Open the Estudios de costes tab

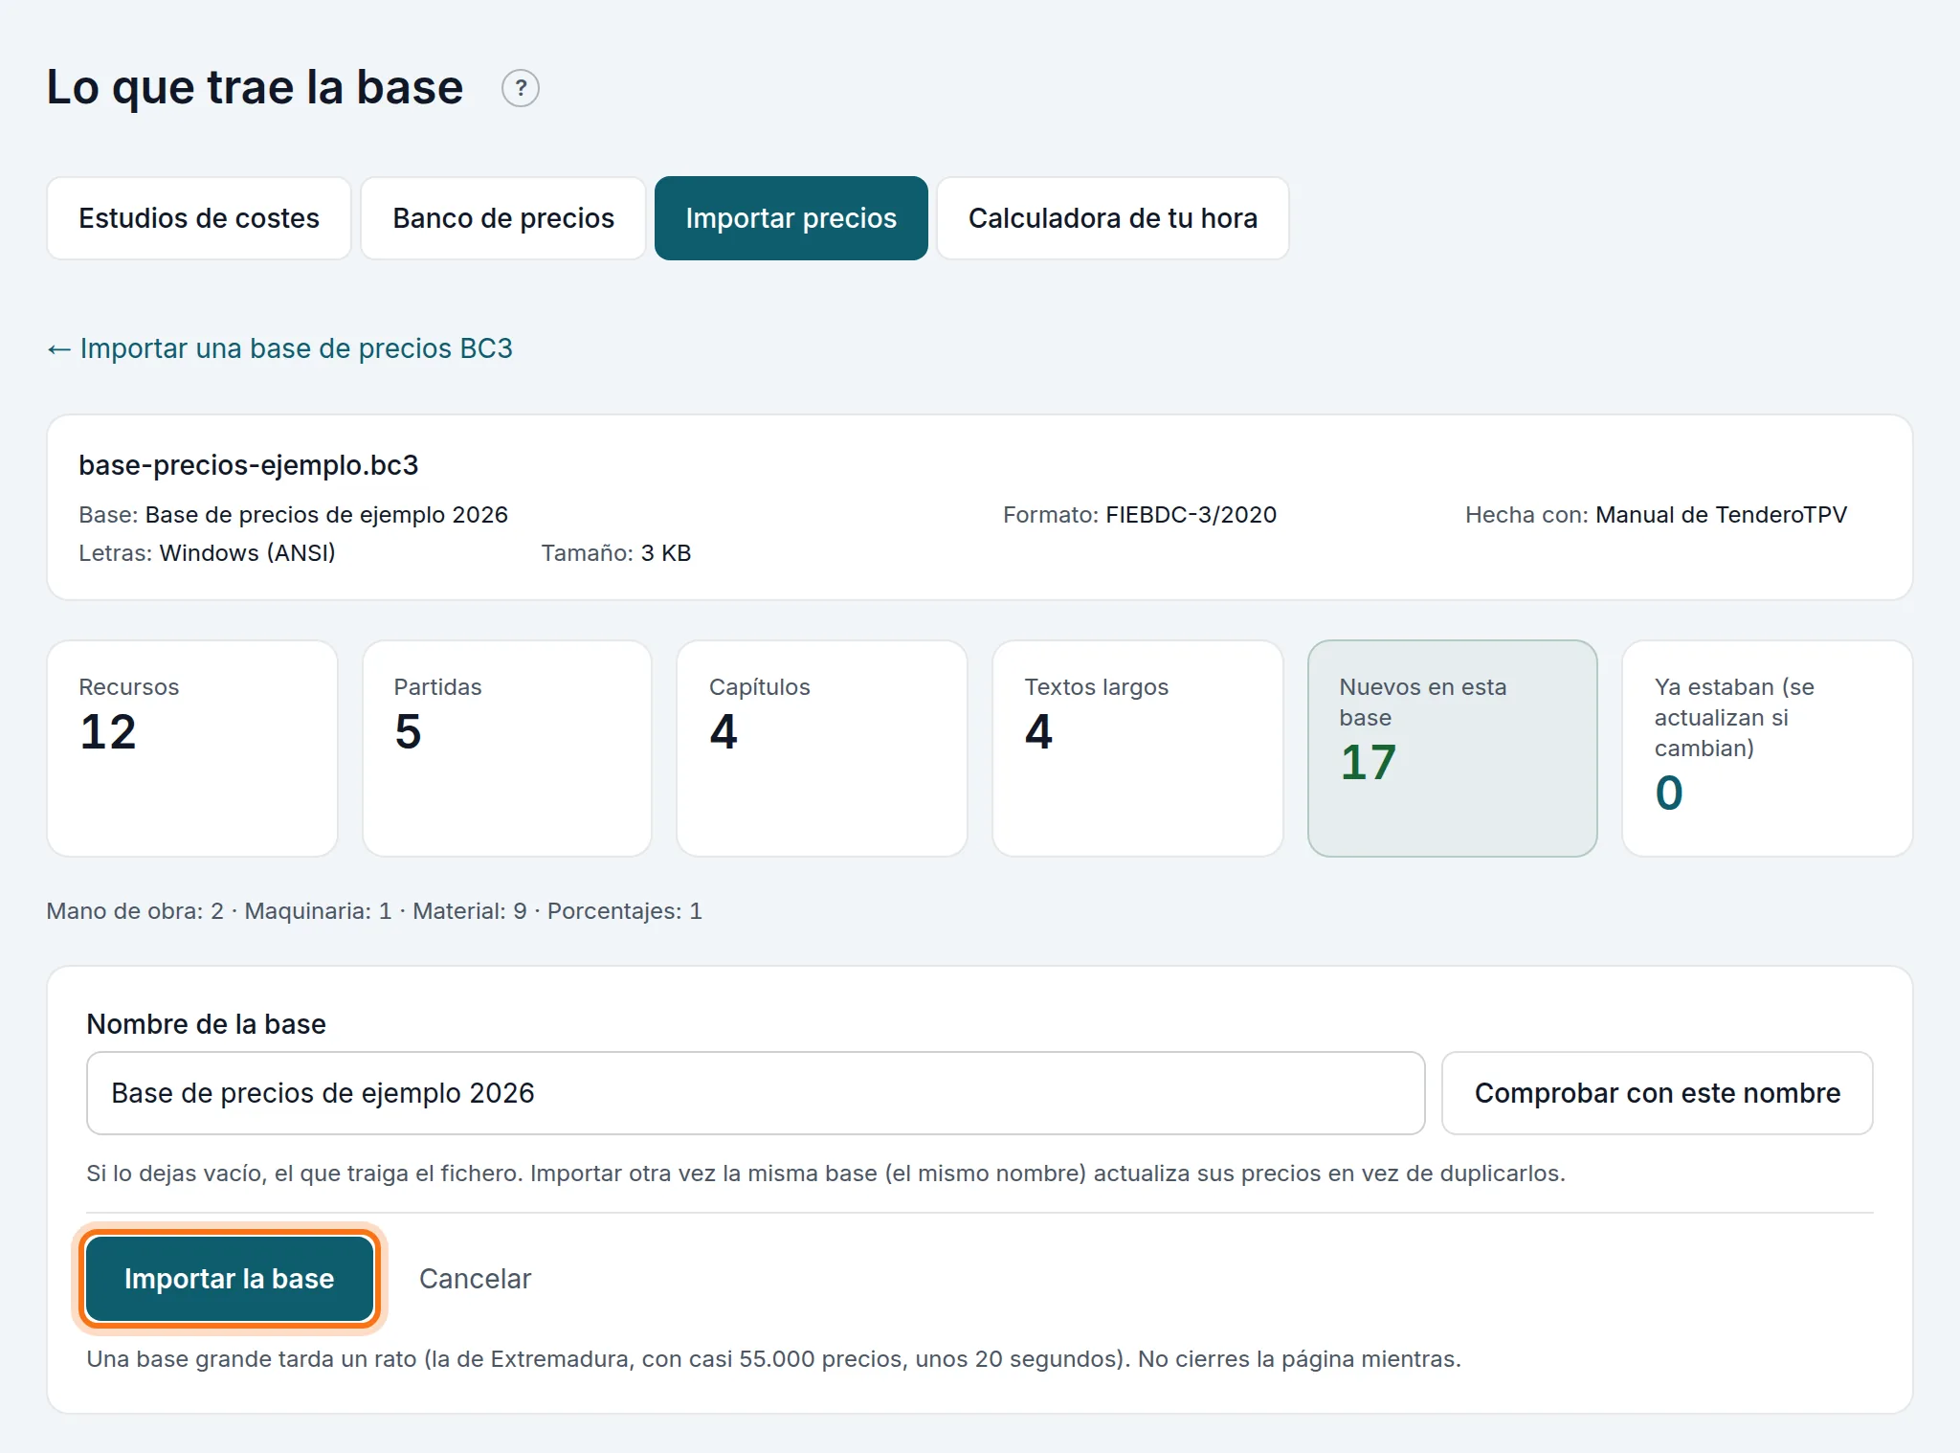pyautogui.click(x=199, y=218)
